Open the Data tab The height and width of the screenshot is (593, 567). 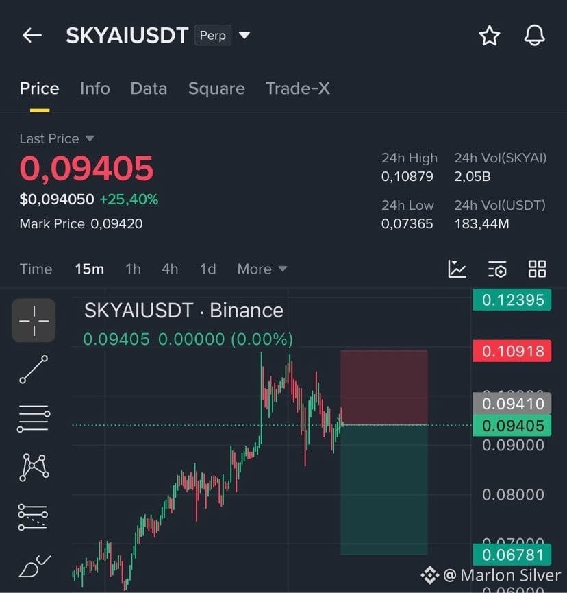pyautogui.click(x=149, y=88)
